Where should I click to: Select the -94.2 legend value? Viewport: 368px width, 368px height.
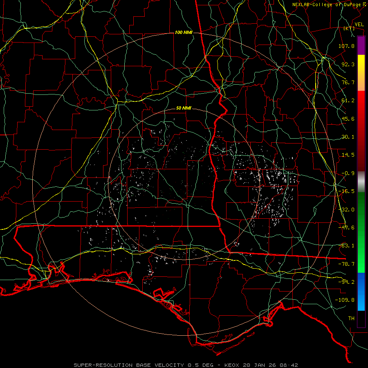pyautogui.click(x=346, y=282)
